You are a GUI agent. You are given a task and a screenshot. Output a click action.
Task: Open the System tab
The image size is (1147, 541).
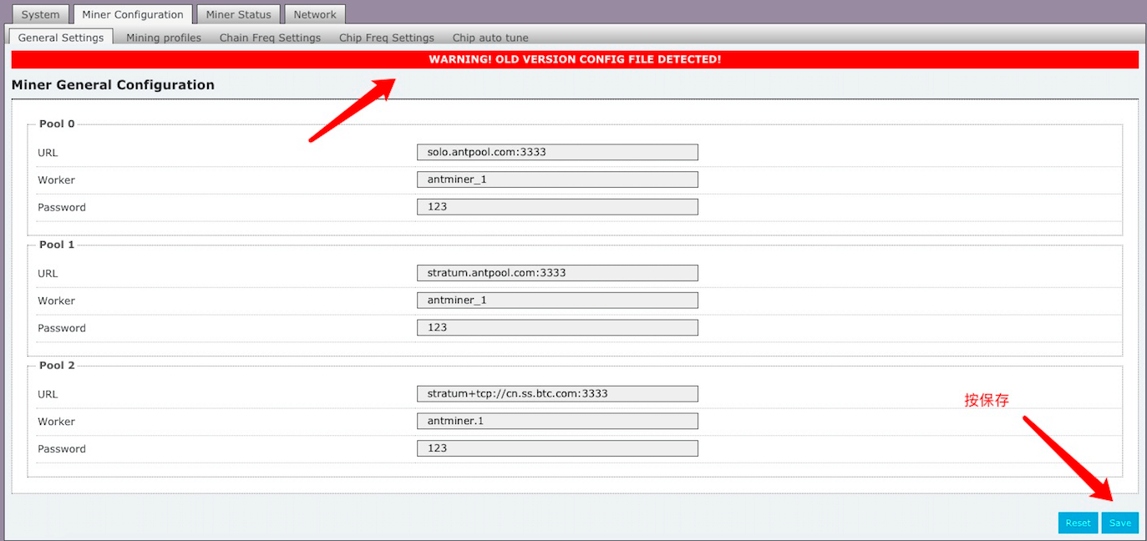(x=40, y=14)
